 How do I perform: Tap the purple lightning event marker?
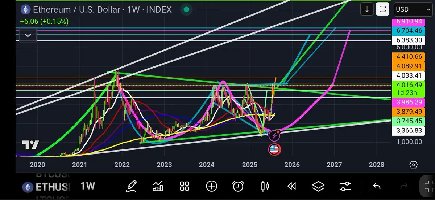[x=274, y=136]
